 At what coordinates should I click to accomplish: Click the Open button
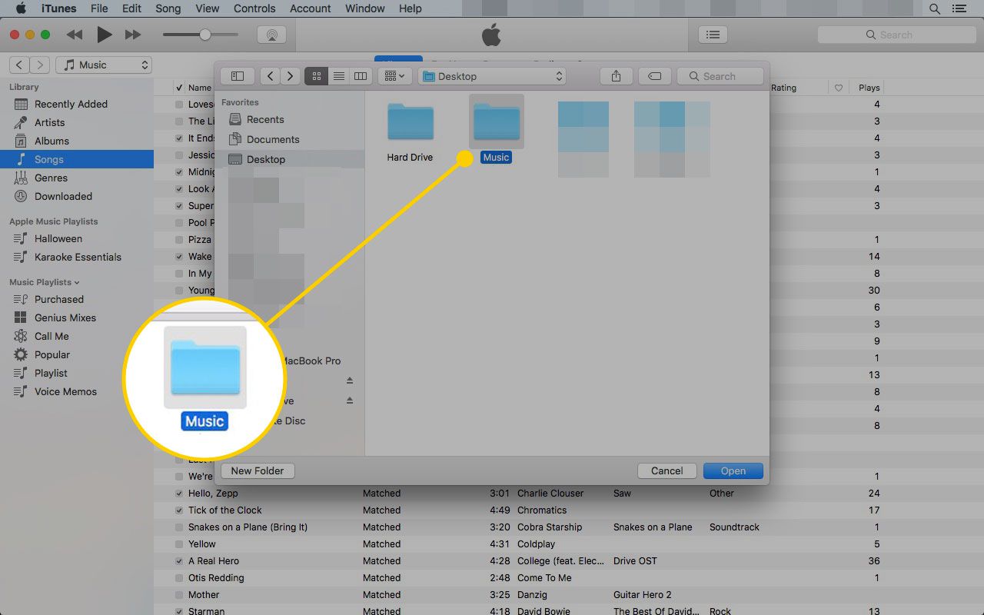(x=733, y=470)
